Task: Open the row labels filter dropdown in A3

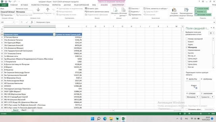Action: 54,35
